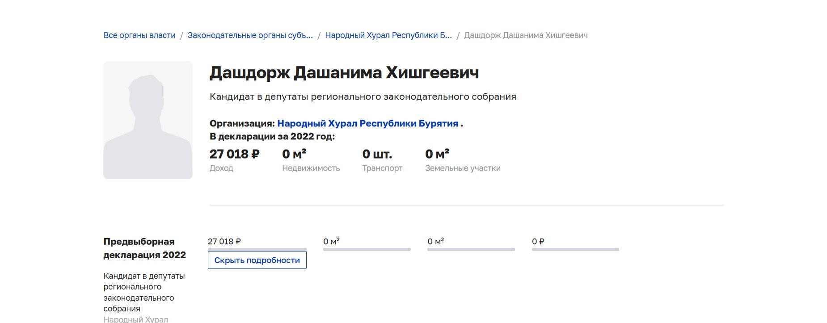The height and width of the screenshot is (323, 827).
Task: Click the 'Доход' label
Action: coord(221,168)
